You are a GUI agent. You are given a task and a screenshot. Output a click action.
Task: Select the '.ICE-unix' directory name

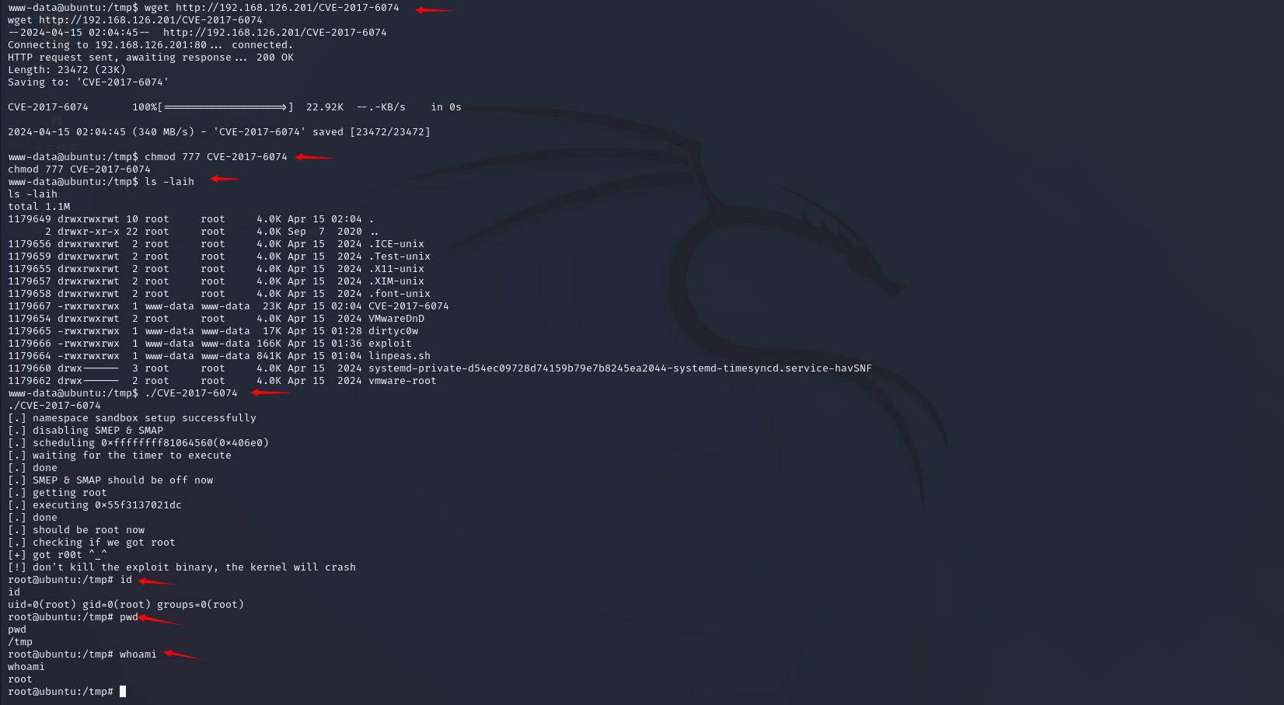click(x=396, y=244)
